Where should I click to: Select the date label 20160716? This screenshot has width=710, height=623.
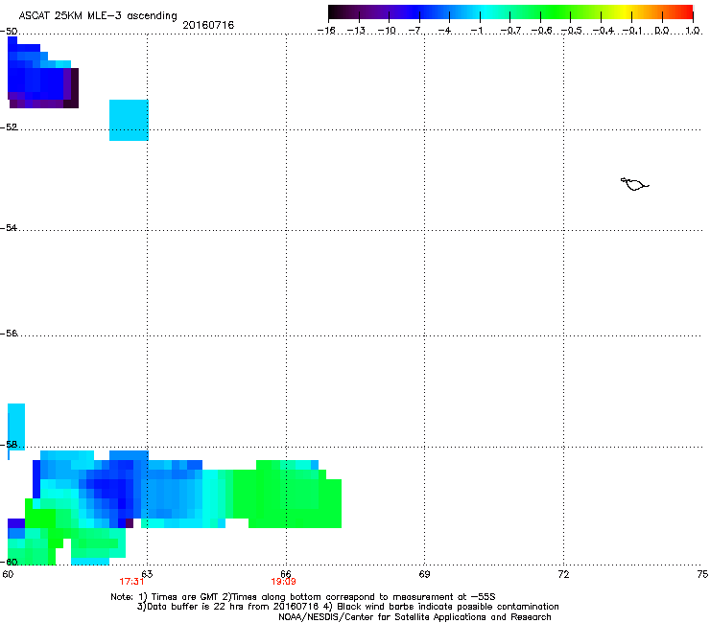(208, 25)
